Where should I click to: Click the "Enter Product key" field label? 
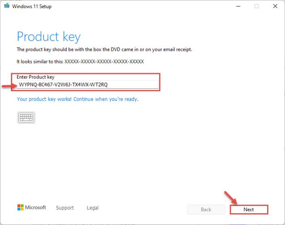click(35, 77)
